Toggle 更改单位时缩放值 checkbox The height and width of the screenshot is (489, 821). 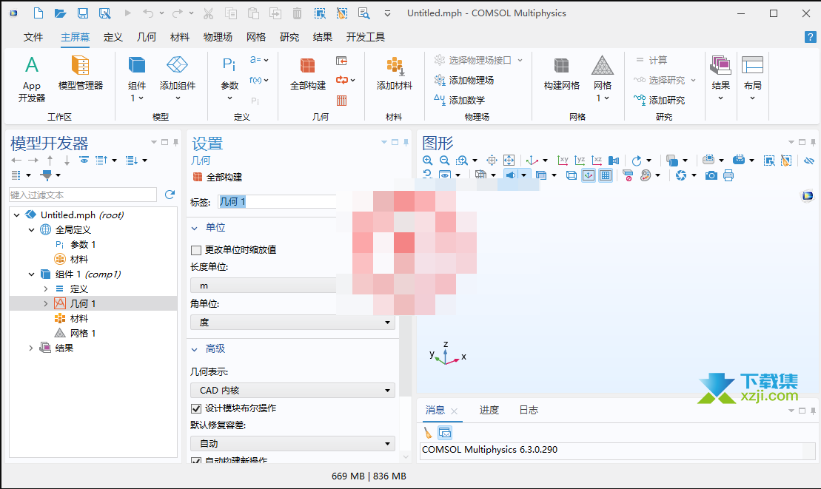click(x=196, y=250)
